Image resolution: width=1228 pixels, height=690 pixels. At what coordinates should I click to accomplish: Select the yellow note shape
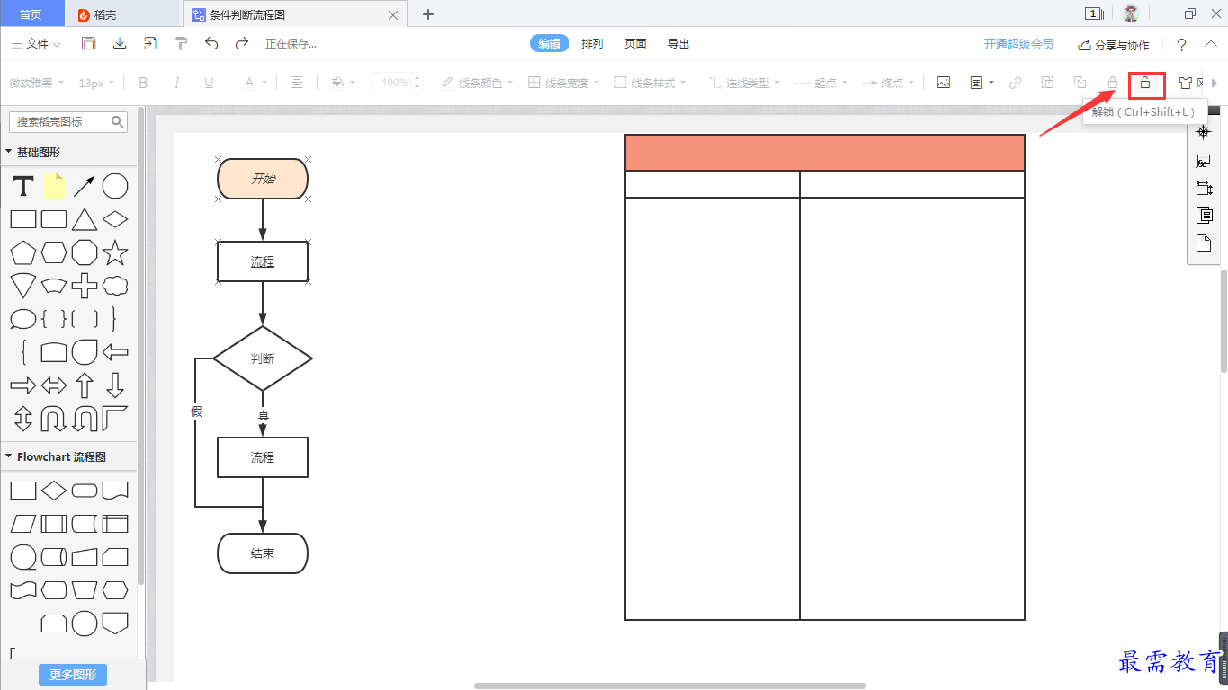click(x=54, y=186)
